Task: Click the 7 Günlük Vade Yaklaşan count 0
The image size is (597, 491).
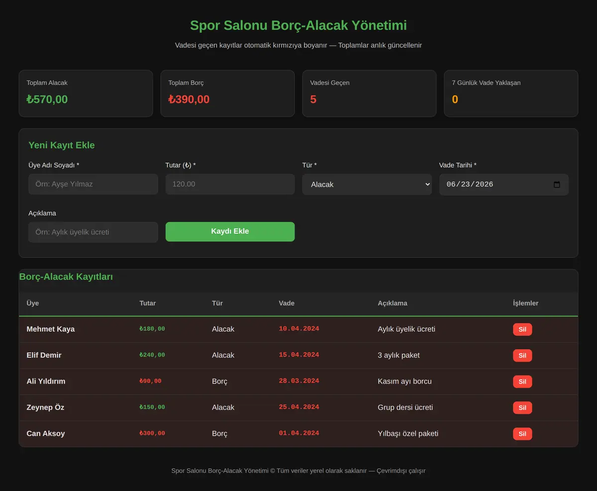Action: 455,99
